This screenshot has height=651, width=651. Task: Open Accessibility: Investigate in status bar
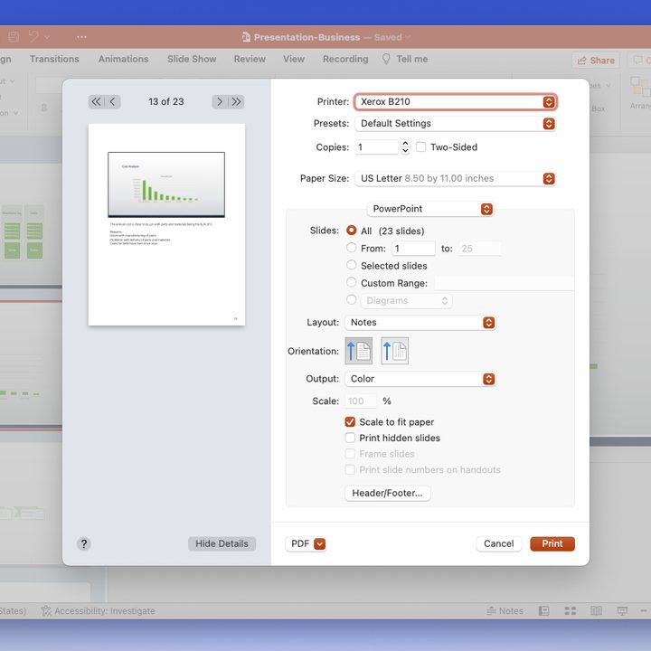coord(99,610)
